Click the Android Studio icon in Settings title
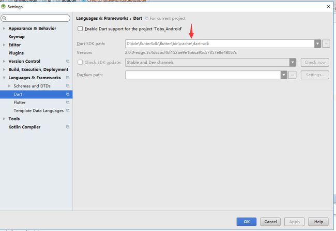Image resolution: width=336 pixels, height=231 pixels. pos(3,7)
